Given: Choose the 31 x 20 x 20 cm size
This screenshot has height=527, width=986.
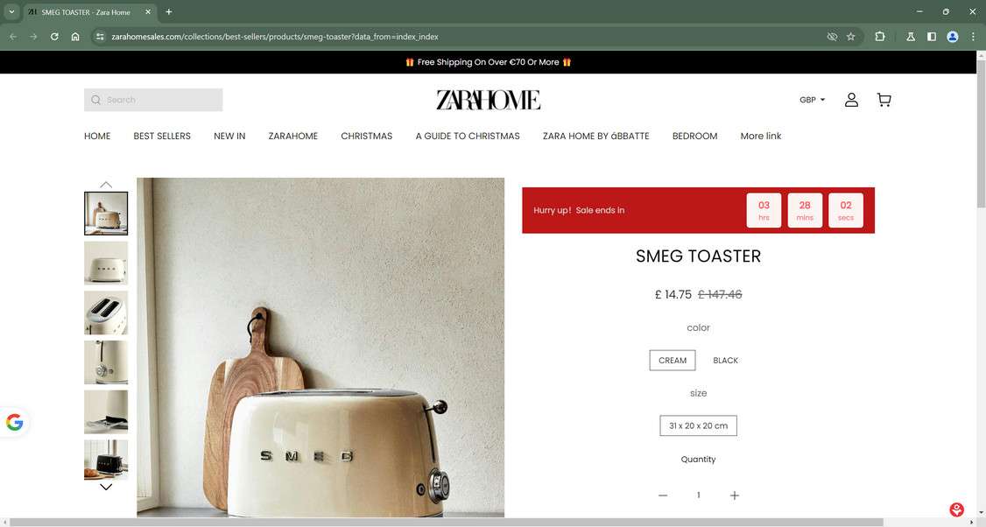Looking at the screenshot, I should click(x=698, y=425).
